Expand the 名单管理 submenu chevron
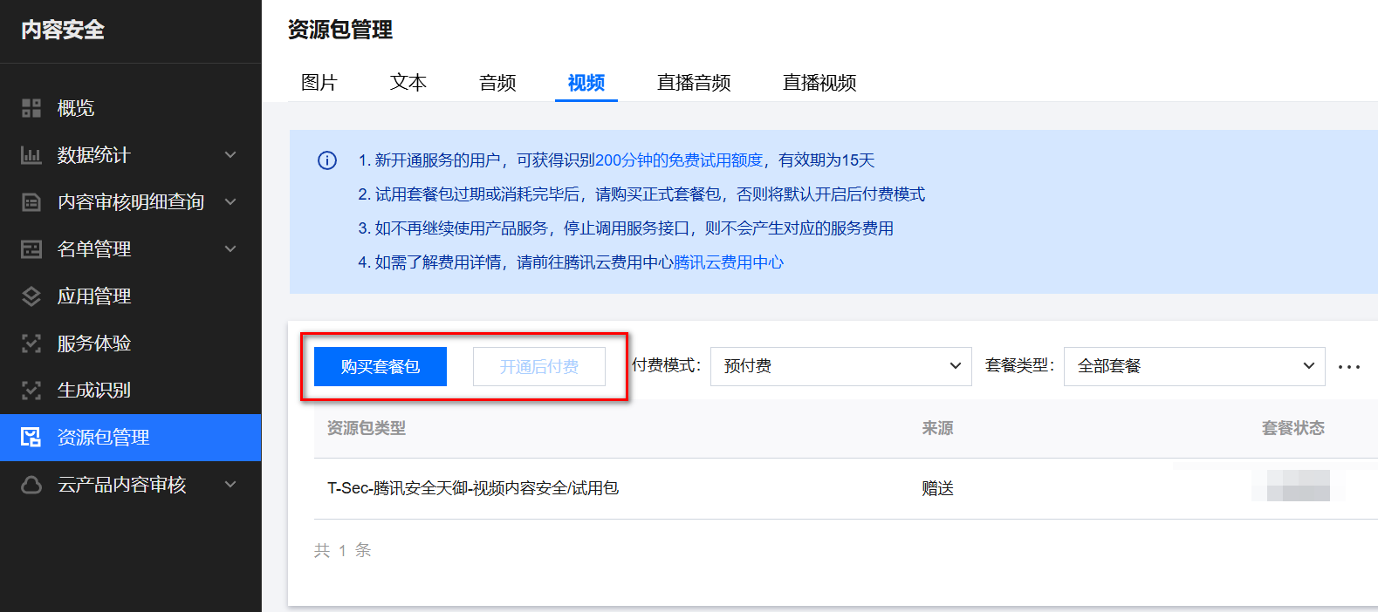This screenshot has height=612, width=1378. pyautogui.click(x=230, y=249)
